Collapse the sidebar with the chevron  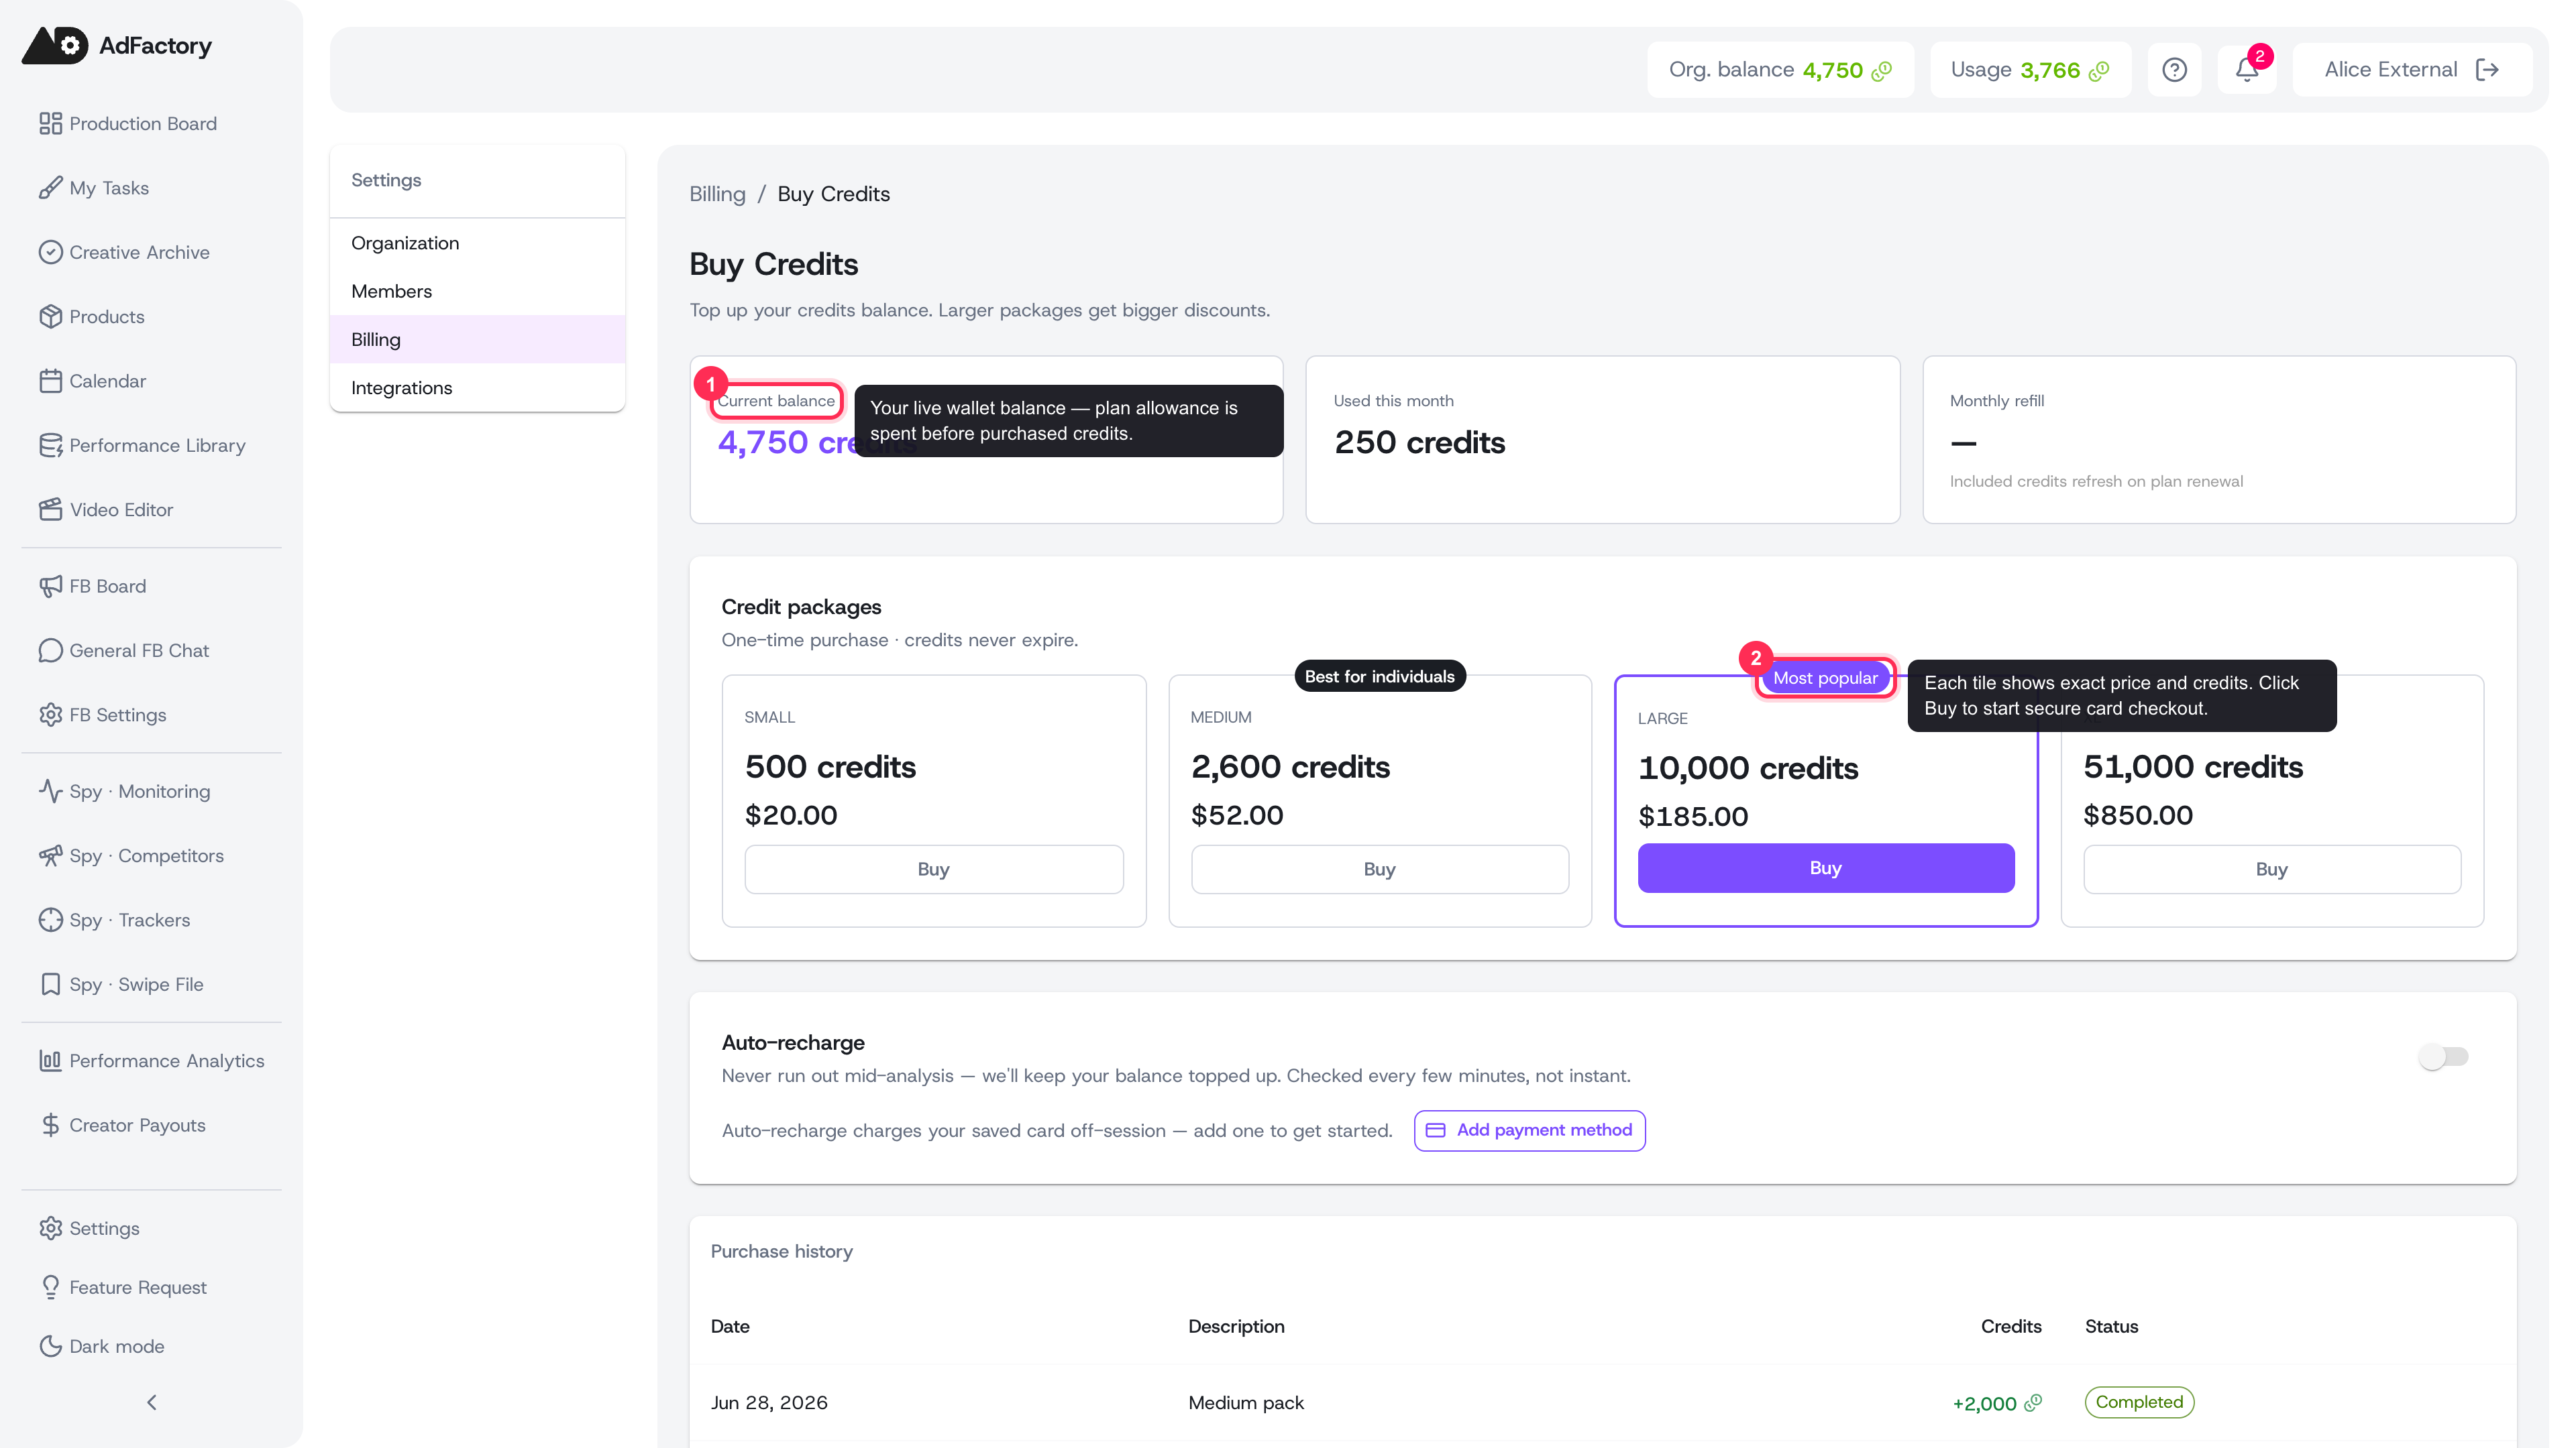pos(152,1402)
